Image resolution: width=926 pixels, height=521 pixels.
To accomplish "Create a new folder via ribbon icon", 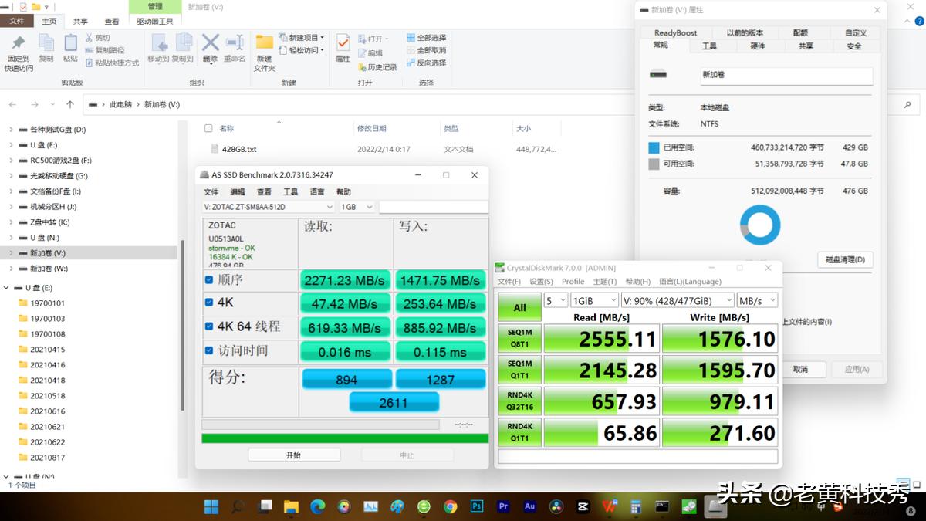I will click(265, 48).
